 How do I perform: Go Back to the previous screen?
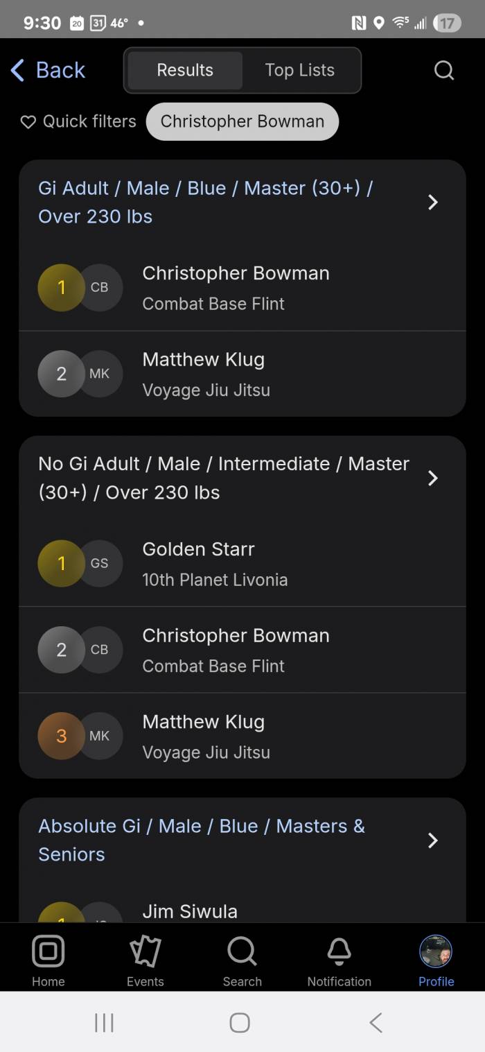pos(48,70)
